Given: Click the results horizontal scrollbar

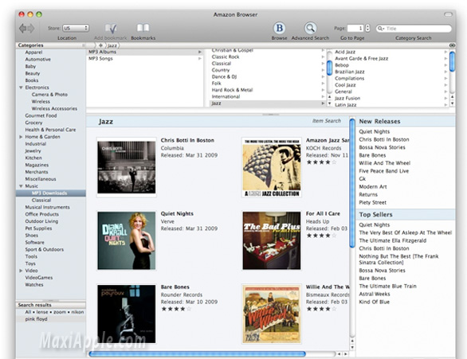Looking at the screenshot, I should [x=197, y=354].
